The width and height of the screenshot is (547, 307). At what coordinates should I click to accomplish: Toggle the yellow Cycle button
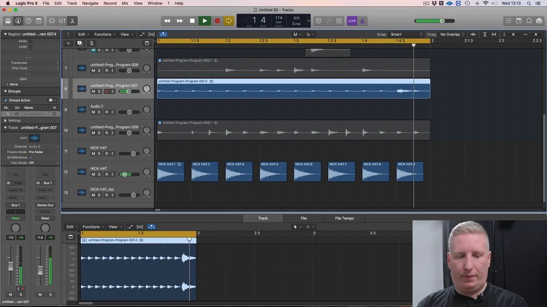pyautogui.click(x=229, y=21)
